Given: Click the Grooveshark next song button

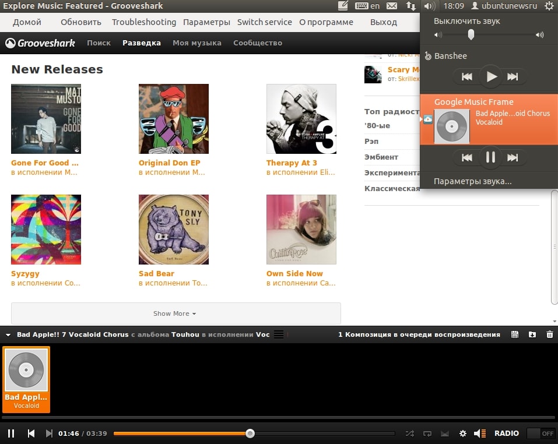Looking at the screenshot, I should (x=49, y=434).
